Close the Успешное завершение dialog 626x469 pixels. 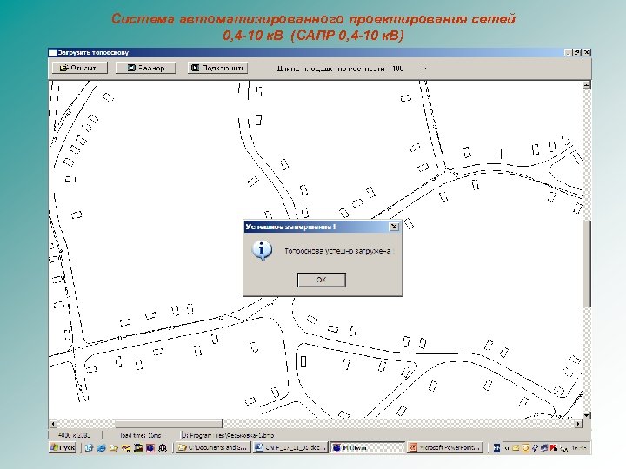coord(394,227)
